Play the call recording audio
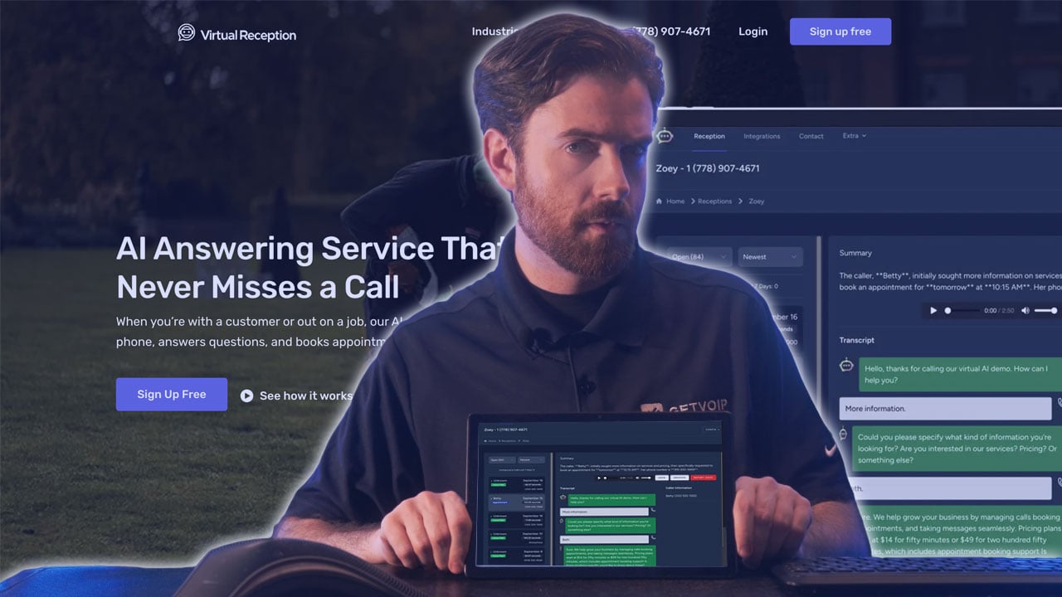This screenshot has width=1062, height=597. (x=933, y=311)
